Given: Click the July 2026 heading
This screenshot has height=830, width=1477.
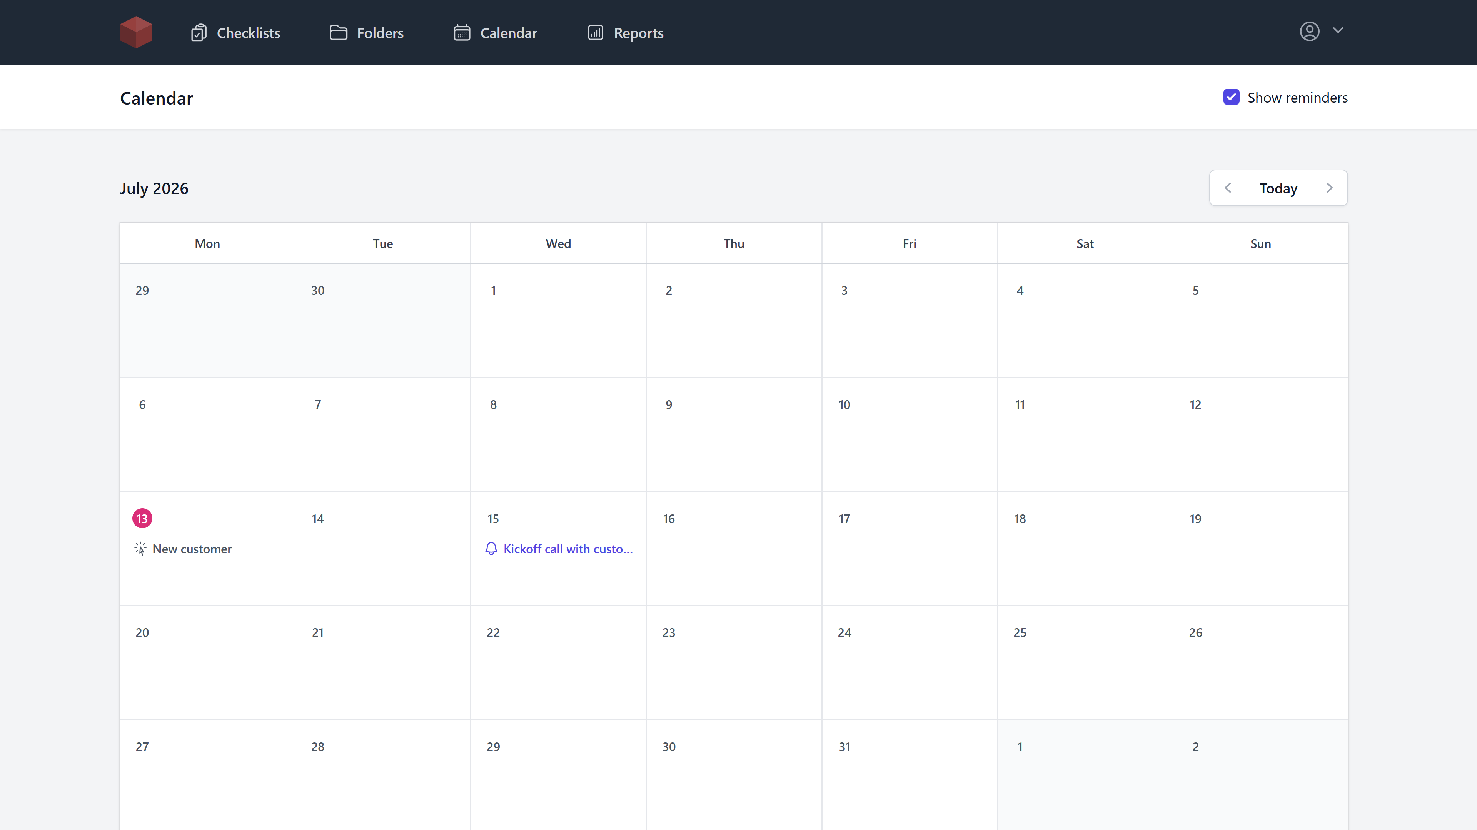Looking at the screenshot, I should (x=154, y=188).
